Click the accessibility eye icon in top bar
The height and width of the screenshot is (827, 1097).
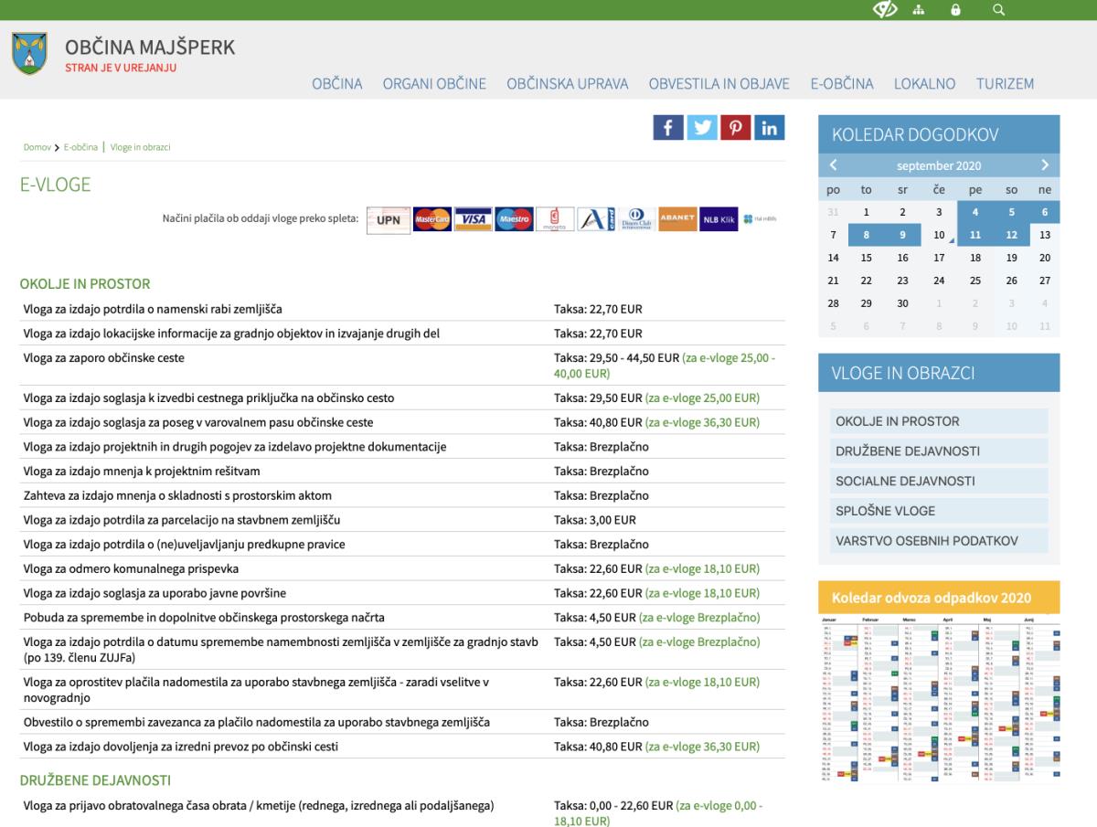tap(885, 9)
